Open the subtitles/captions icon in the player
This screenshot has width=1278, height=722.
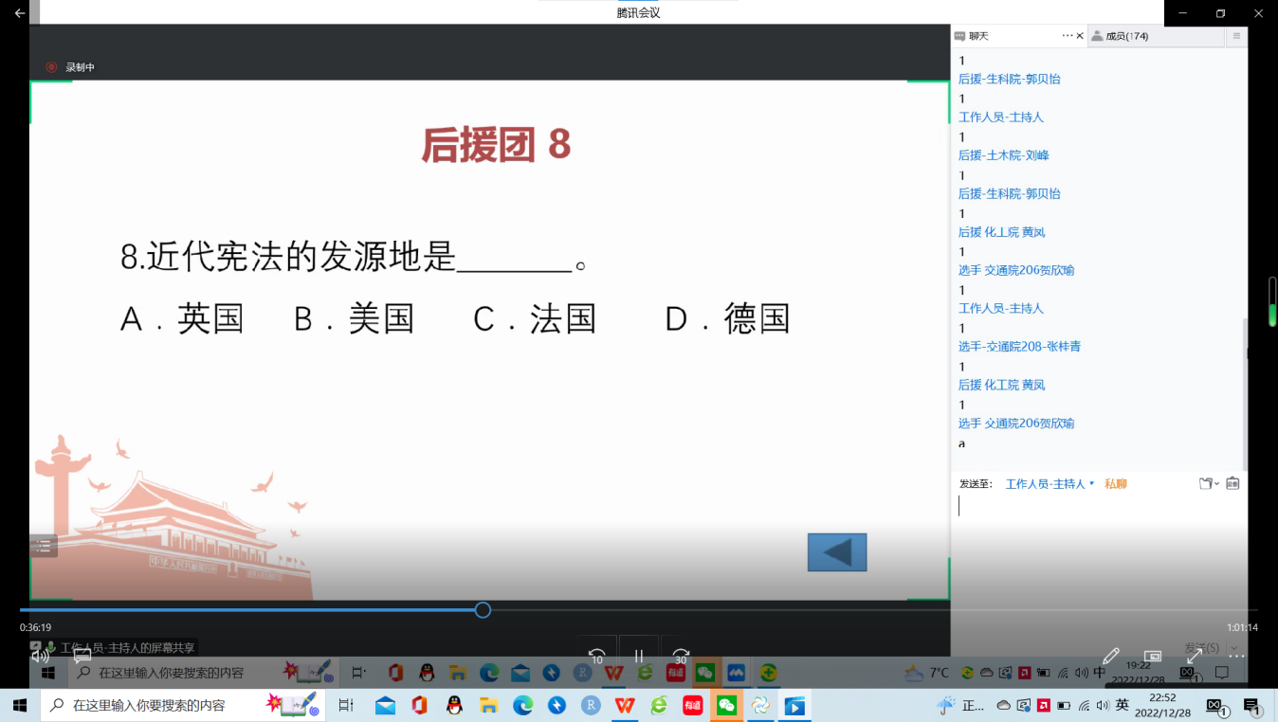(82, 656)
